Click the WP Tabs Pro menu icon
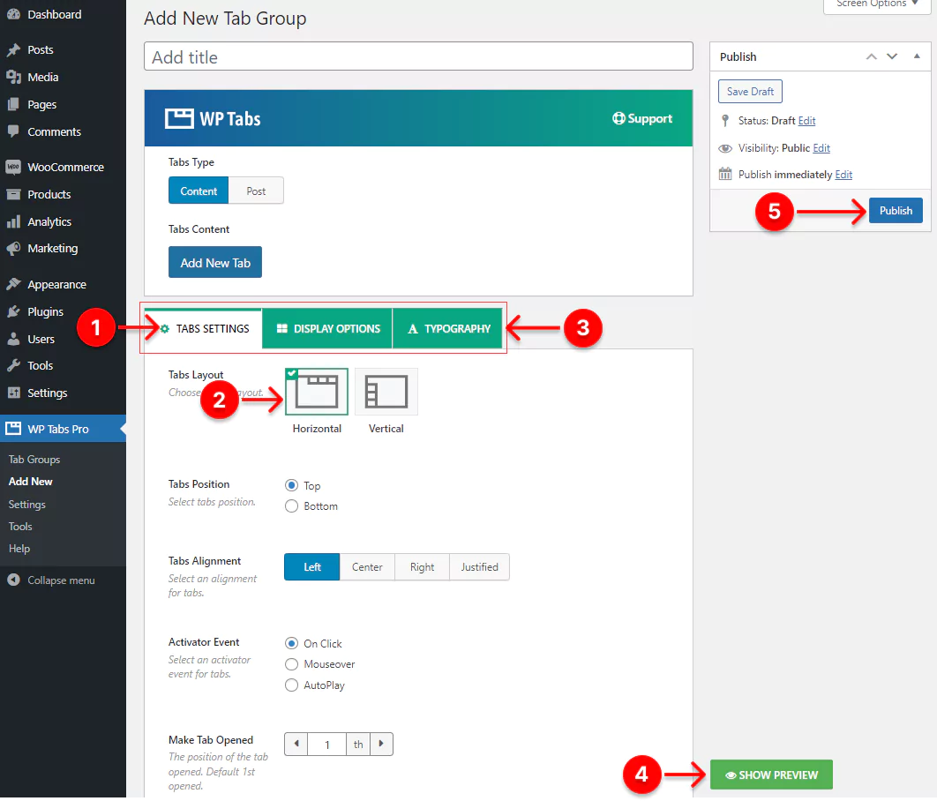Viewport: 937px width, 801px height. pos(13,429)
